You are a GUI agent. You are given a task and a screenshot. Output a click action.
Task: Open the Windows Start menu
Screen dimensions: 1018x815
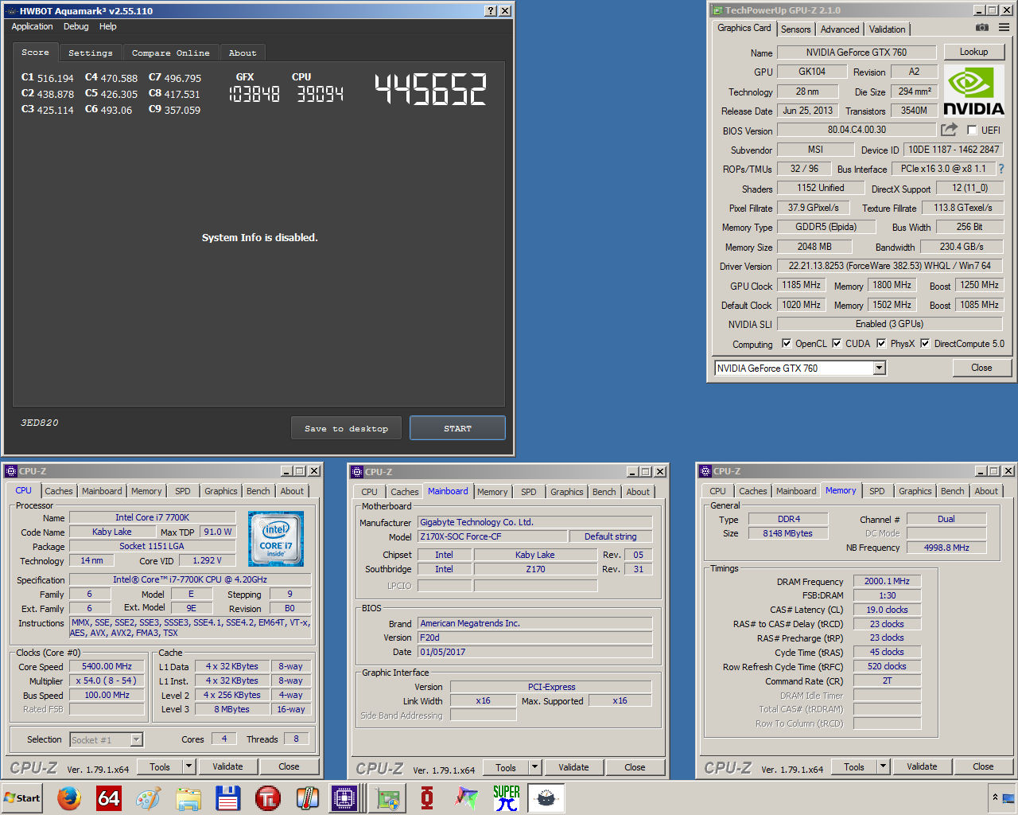point(22,797)
